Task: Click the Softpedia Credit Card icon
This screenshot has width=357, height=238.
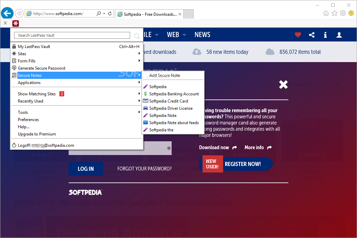Action: point(146,101)
